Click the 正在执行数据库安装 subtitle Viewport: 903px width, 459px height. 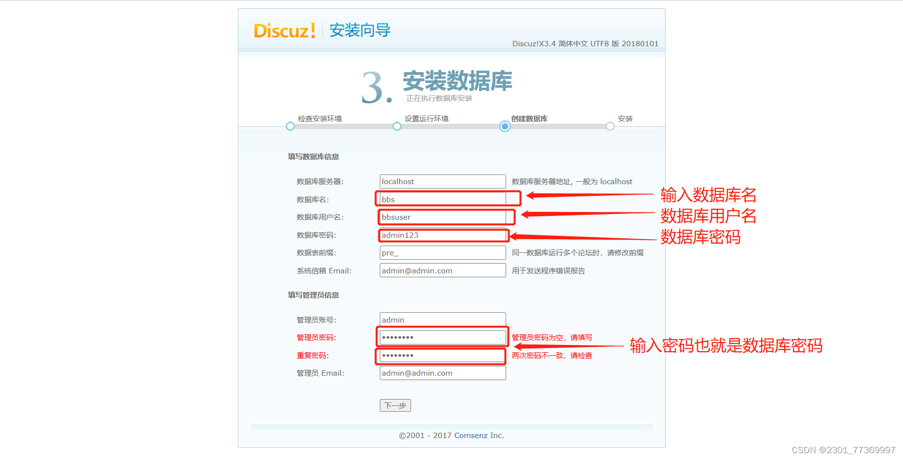[439, 98]
